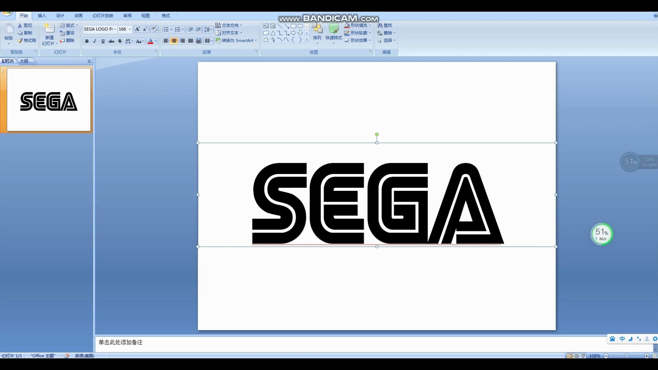Open Shape Effects (形状效果) dropdown
Image resolution: width=658 pixels, height=370 pixels.
pos(357,40)
